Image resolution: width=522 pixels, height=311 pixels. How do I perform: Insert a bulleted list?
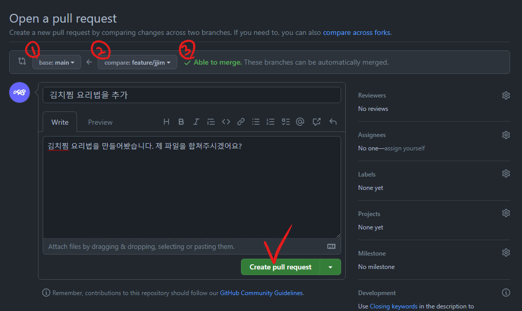[256, 122]
